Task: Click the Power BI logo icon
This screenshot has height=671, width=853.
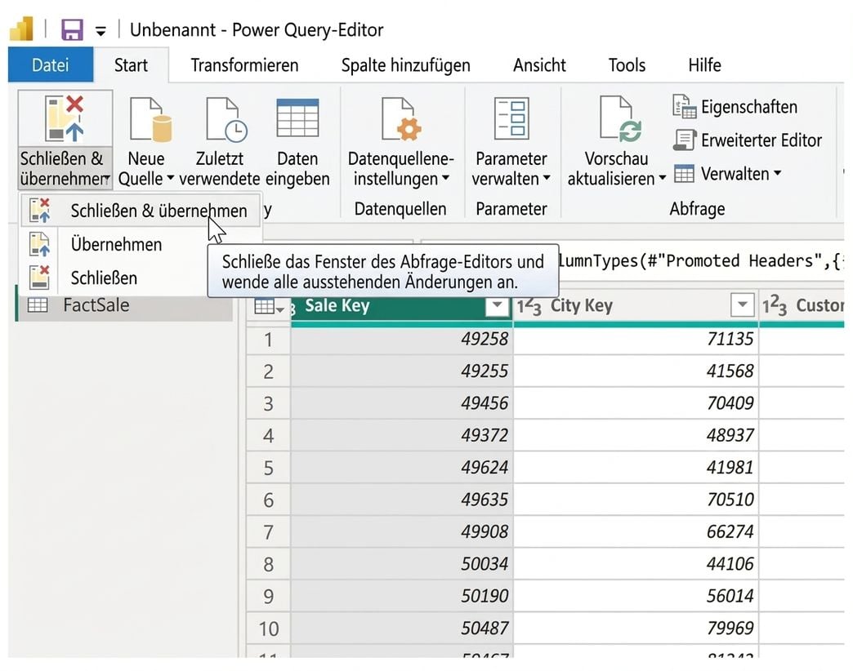Action: 22,29
